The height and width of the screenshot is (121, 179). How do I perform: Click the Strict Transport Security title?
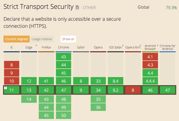pos(38,7)
